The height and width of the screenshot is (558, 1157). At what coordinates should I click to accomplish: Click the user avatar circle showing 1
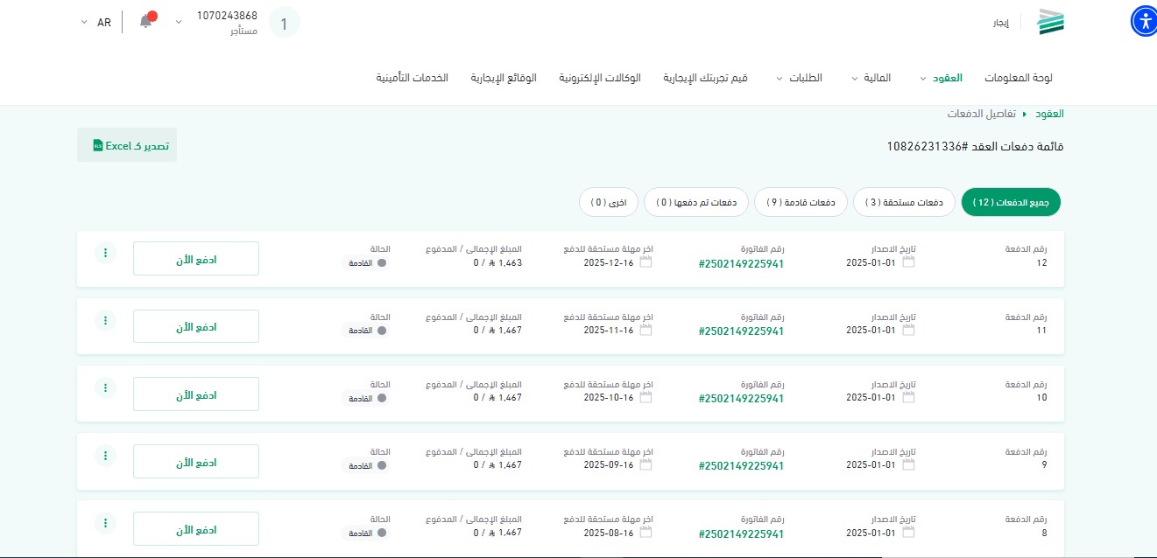(x=284, y=24)
